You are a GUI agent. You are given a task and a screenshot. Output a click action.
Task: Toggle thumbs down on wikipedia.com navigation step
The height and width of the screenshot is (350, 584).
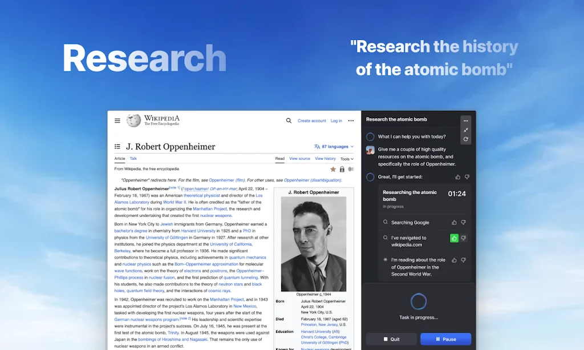point(464,238)
